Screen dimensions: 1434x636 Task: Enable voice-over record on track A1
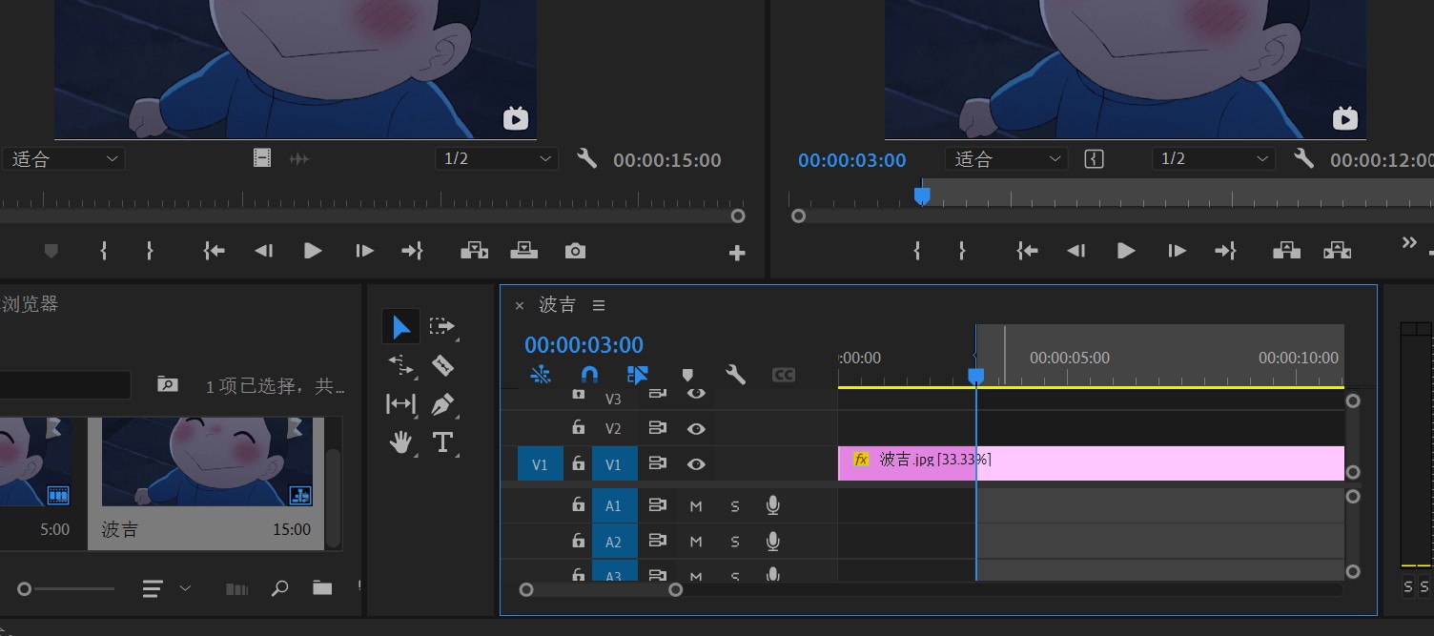click(x=773, y=505)
